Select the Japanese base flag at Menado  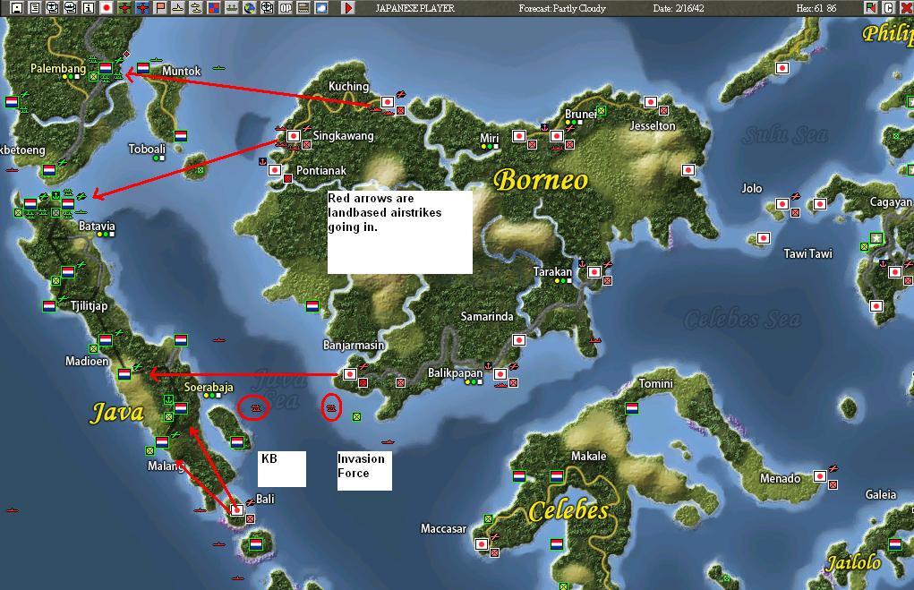820,475
